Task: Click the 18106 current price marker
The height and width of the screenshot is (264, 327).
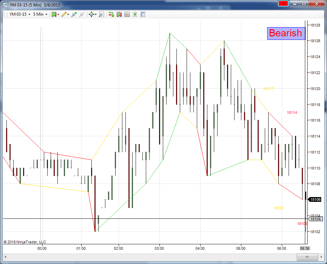Action: click(315, 199)
